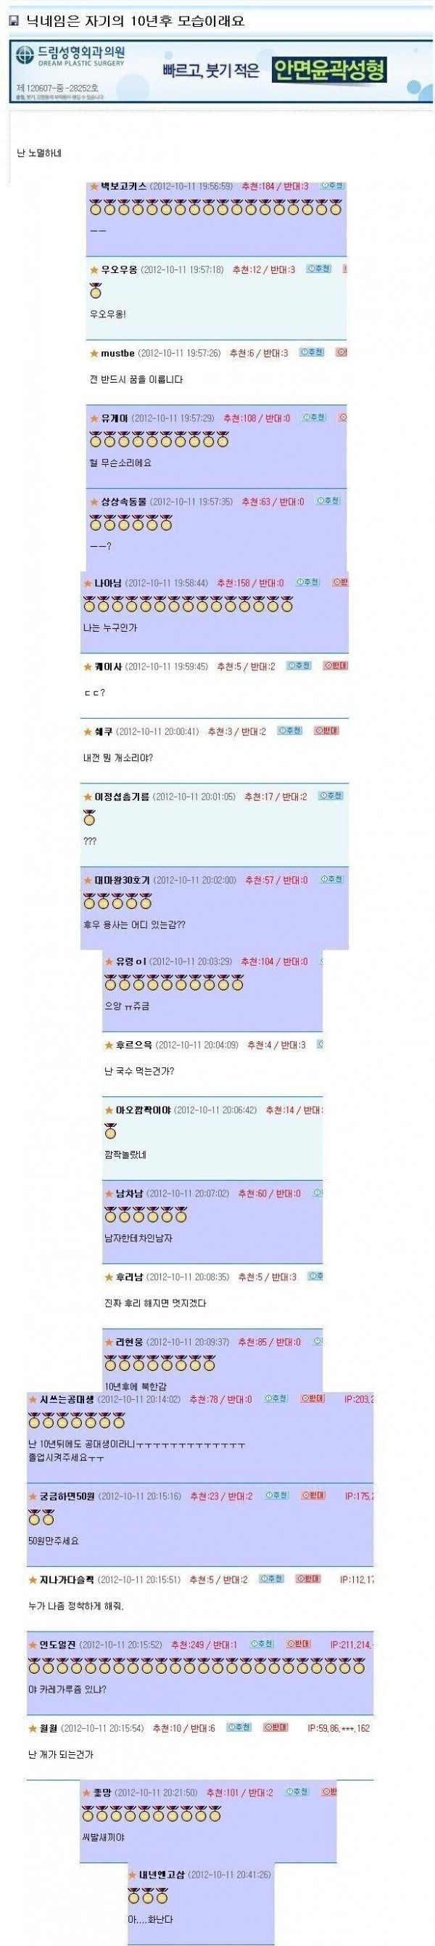
Task: Click 추천 button on 케이사's comment
Action: (x=299, y=666)
